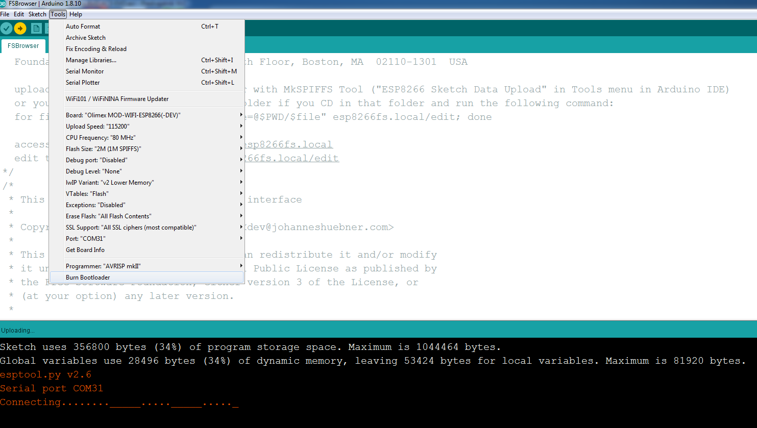Screen dimensions: 757x428
Task: Open Manage Libraries...
Action: point(91,60)
